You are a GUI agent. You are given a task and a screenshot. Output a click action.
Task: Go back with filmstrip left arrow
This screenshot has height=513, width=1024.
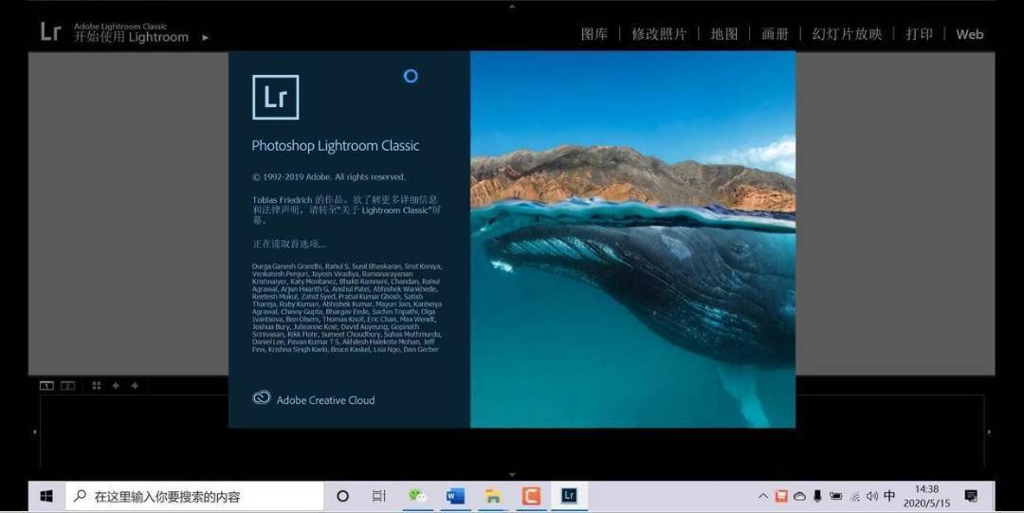116,386
